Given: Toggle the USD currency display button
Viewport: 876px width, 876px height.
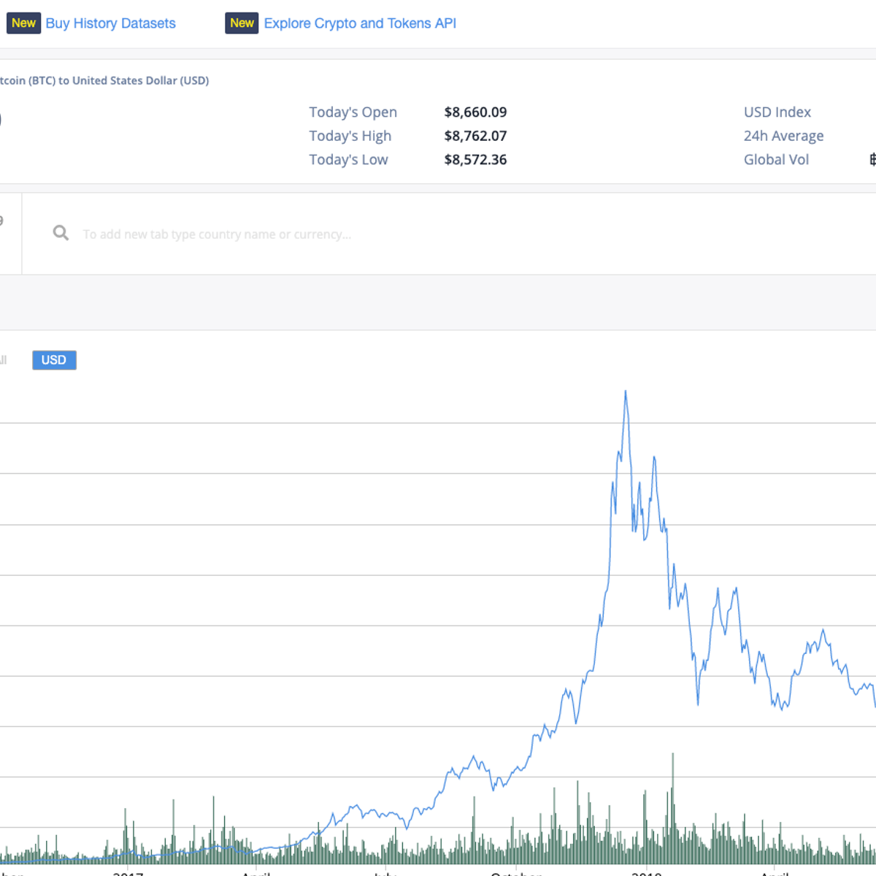Looking at the screenshot, I should tap(53, 360).
